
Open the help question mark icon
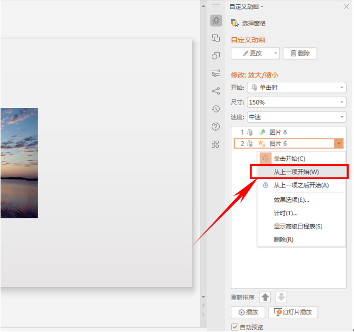215,126
